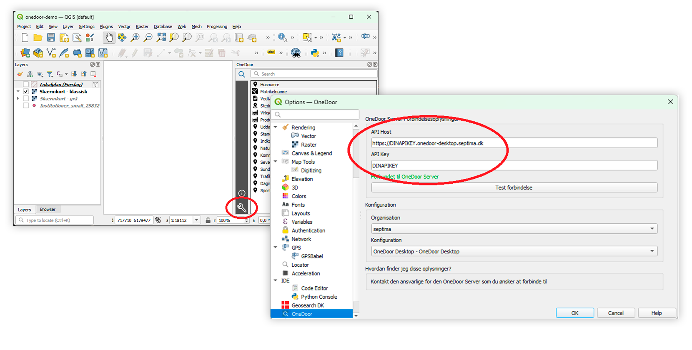The image size is (692, 350).
Task: Click the Help button in Options dialog
Action: 657,313
